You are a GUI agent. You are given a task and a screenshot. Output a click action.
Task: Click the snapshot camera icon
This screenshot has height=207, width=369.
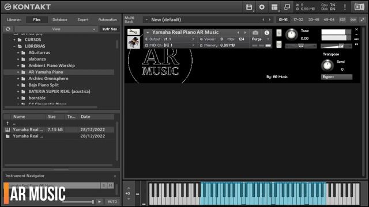pyautogui.click(x=255, y=33)
